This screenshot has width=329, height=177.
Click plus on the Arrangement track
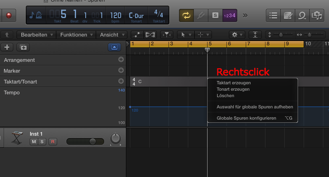tap(121, 59)
